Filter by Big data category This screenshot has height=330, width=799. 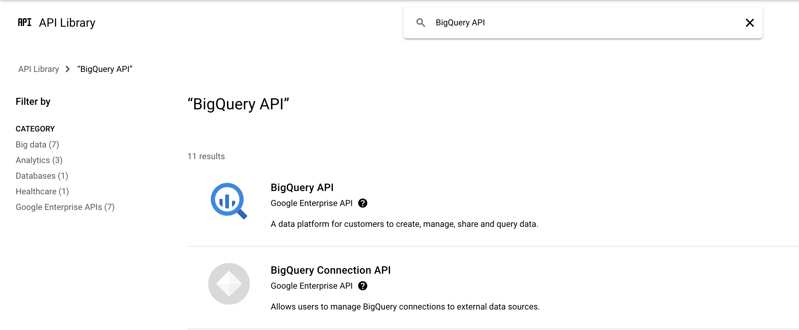point(37,144)
